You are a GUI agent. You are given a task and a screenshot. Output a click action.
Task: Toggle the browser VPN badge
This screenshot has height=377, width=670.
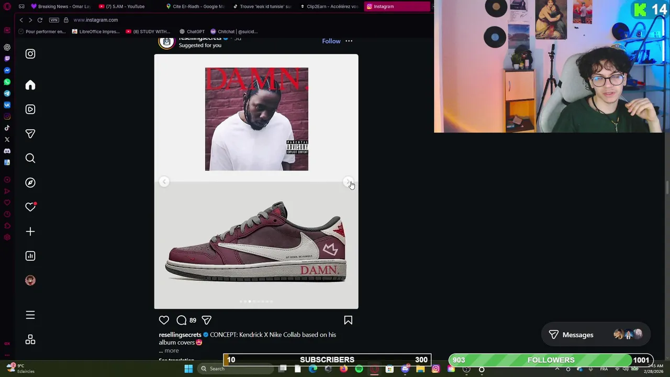pos(54,20)
